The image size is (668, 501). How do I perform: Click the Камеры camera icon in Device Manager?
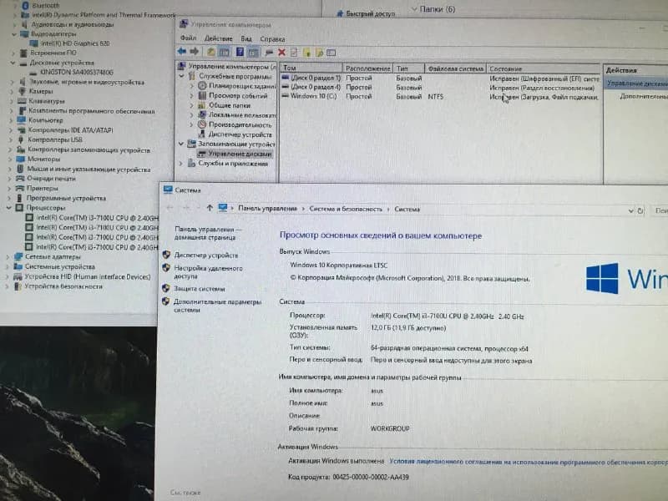coord(23,91)
